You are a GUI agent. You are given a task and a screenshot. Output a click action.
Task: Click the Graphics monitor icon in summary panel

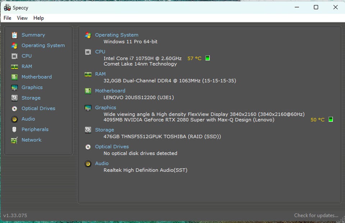pyautogui.click(x=88, y=108)
